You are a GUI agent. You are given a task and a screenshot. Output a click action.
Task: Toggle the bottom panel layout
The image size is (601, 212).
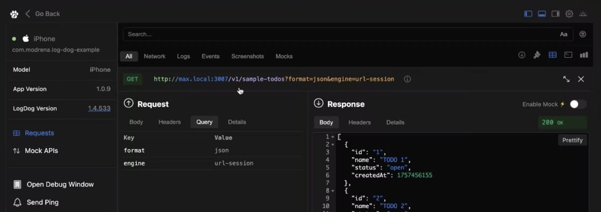tap(542, 13)
